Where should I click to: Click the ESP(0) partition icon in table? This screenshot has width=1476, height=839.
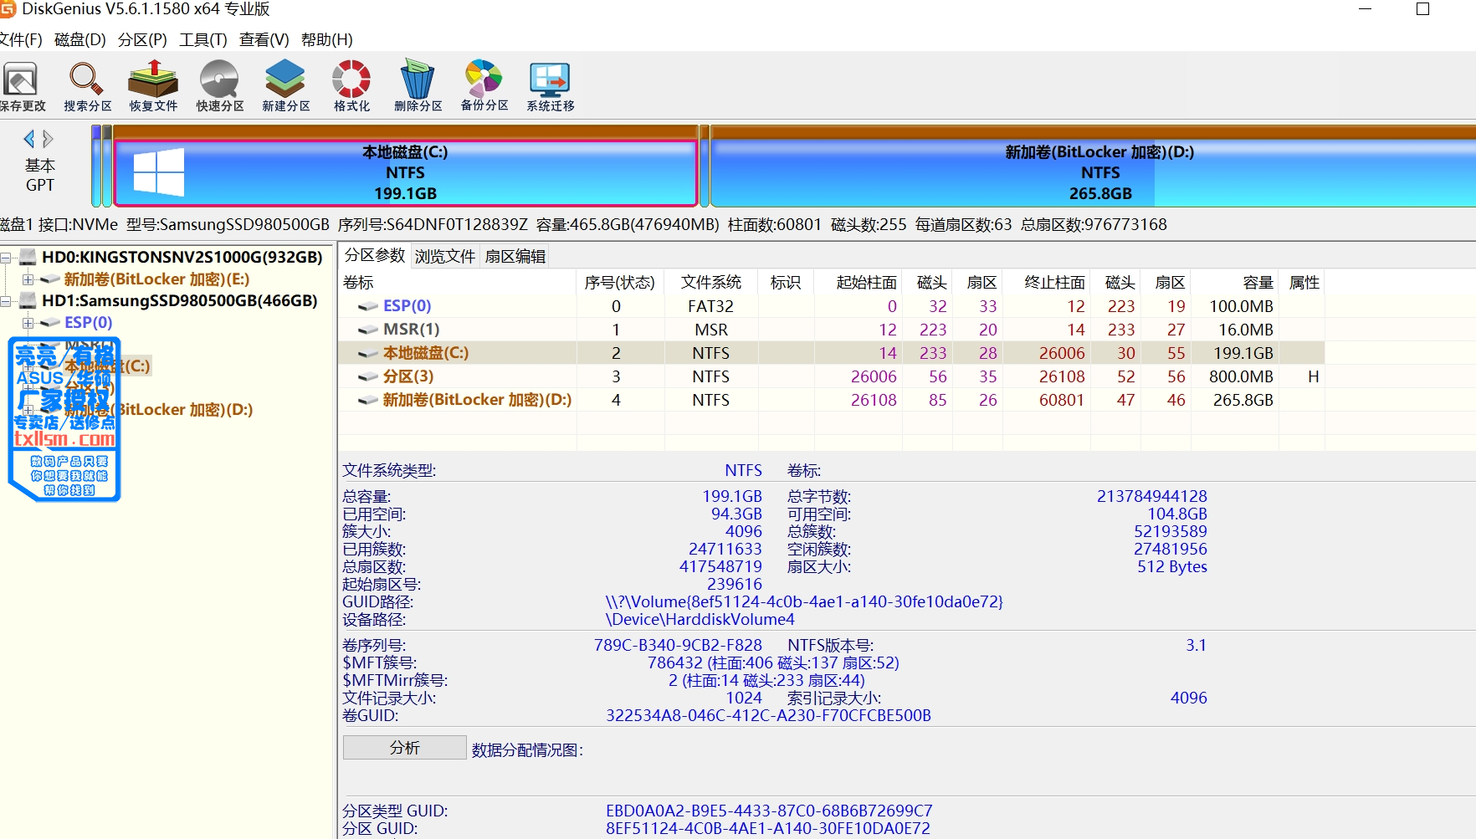coord(368,306)
